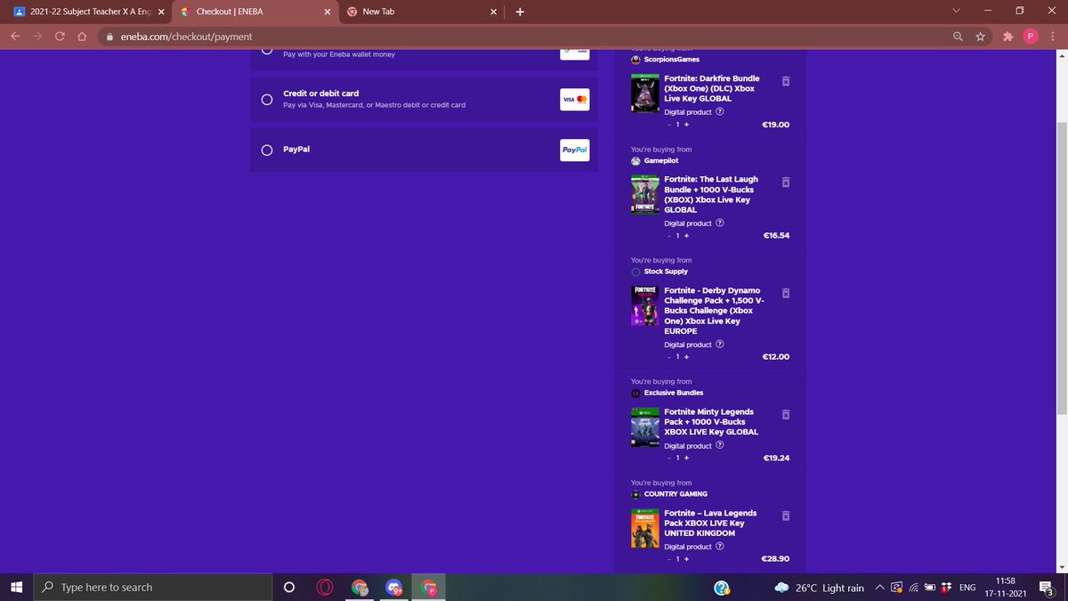Image resolution: width=1068 pixels, height=601 pixels.
Task: Decrease Last Laugh Bundle quantity
Action: pos(669,236)
